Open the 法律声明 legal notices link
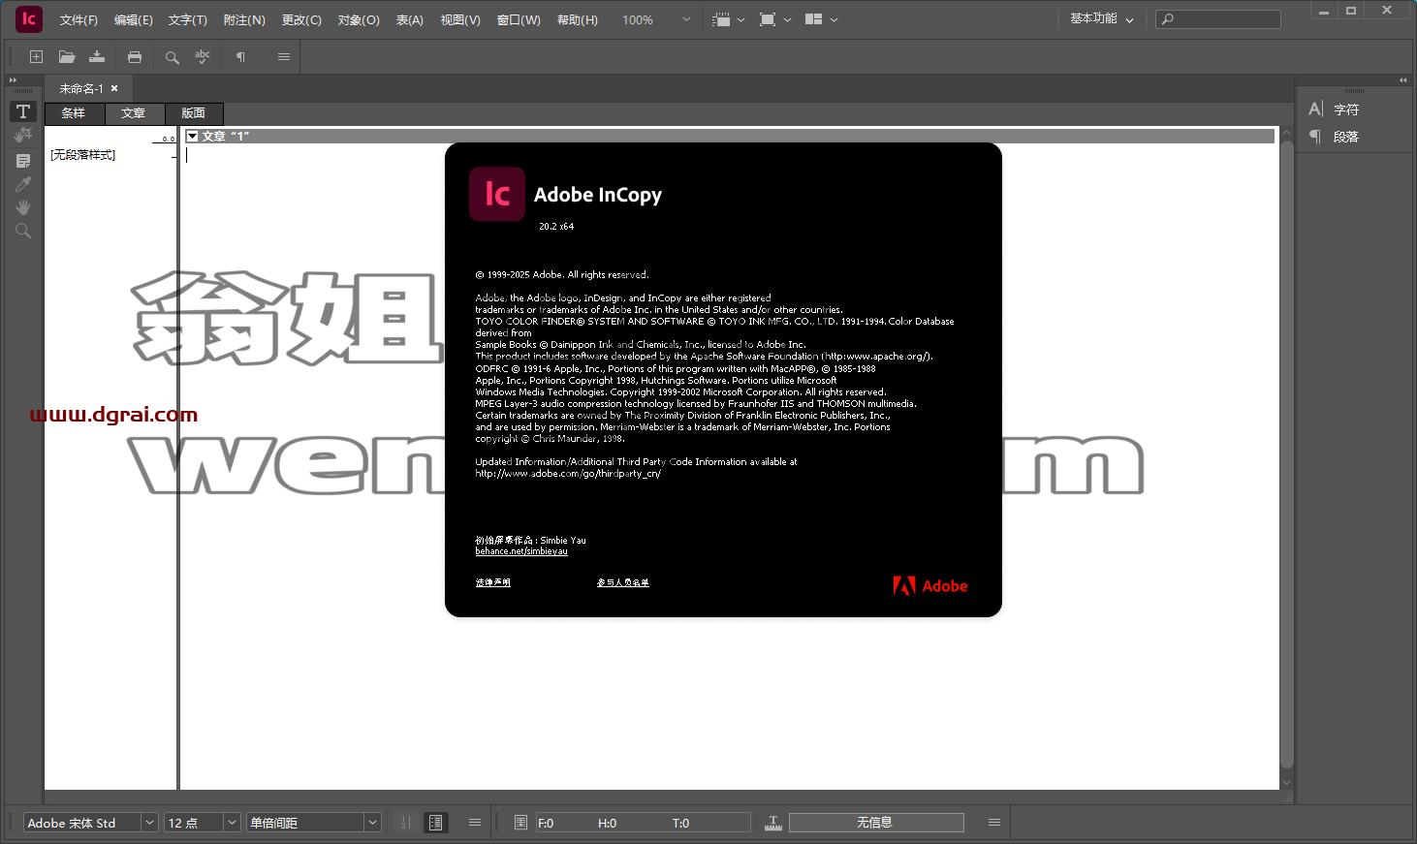 click(493, 582)
